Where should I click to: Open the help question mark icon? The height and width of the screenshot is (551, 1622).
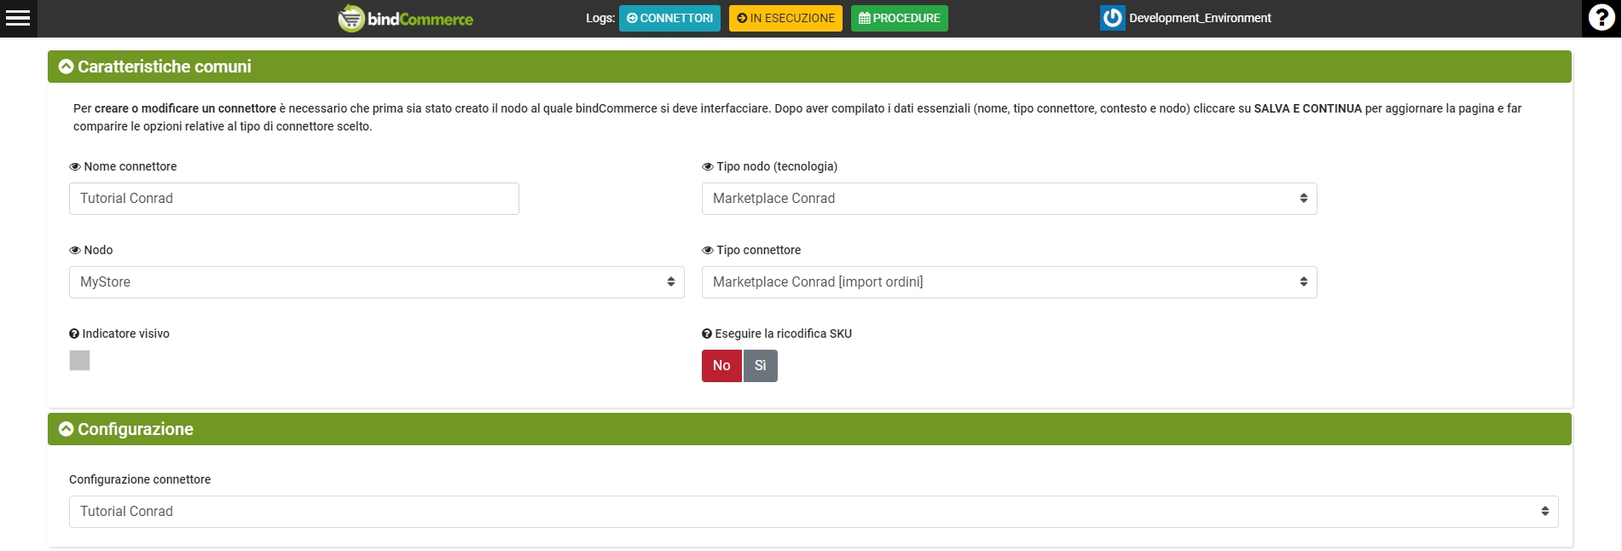[x=1602, y=18]
